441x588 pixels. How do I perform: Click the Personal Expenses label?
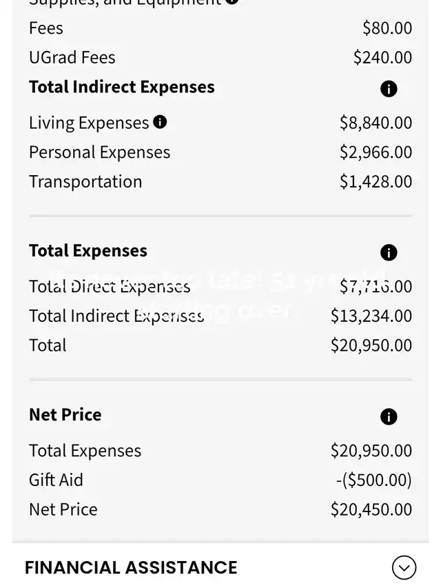point(99,152)
